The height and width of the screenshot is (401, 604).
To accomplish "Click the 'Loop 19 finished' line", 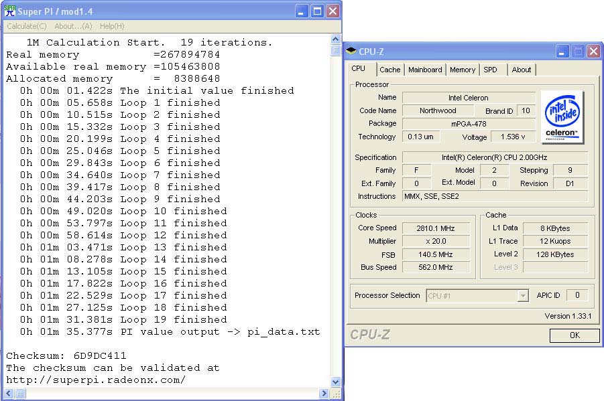I will click(123, 319).
